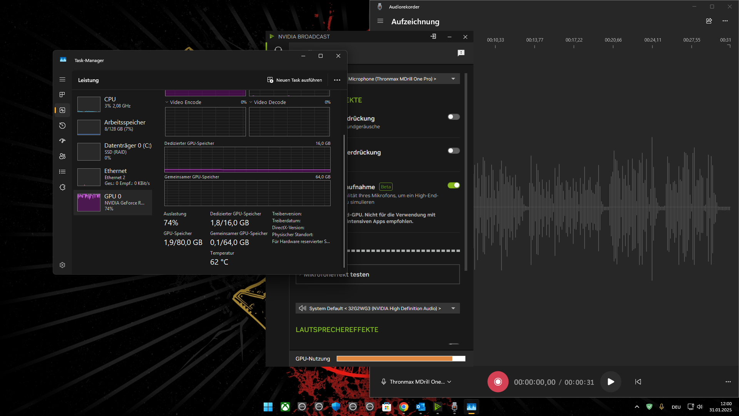Click Neuen Task ausführen button
Screen dimensions: 739x416
(295, 80)
